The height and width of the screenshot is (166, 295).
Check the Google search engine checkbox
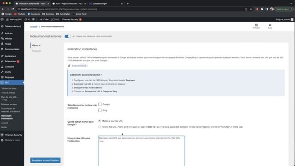click(x=100, y=104)
